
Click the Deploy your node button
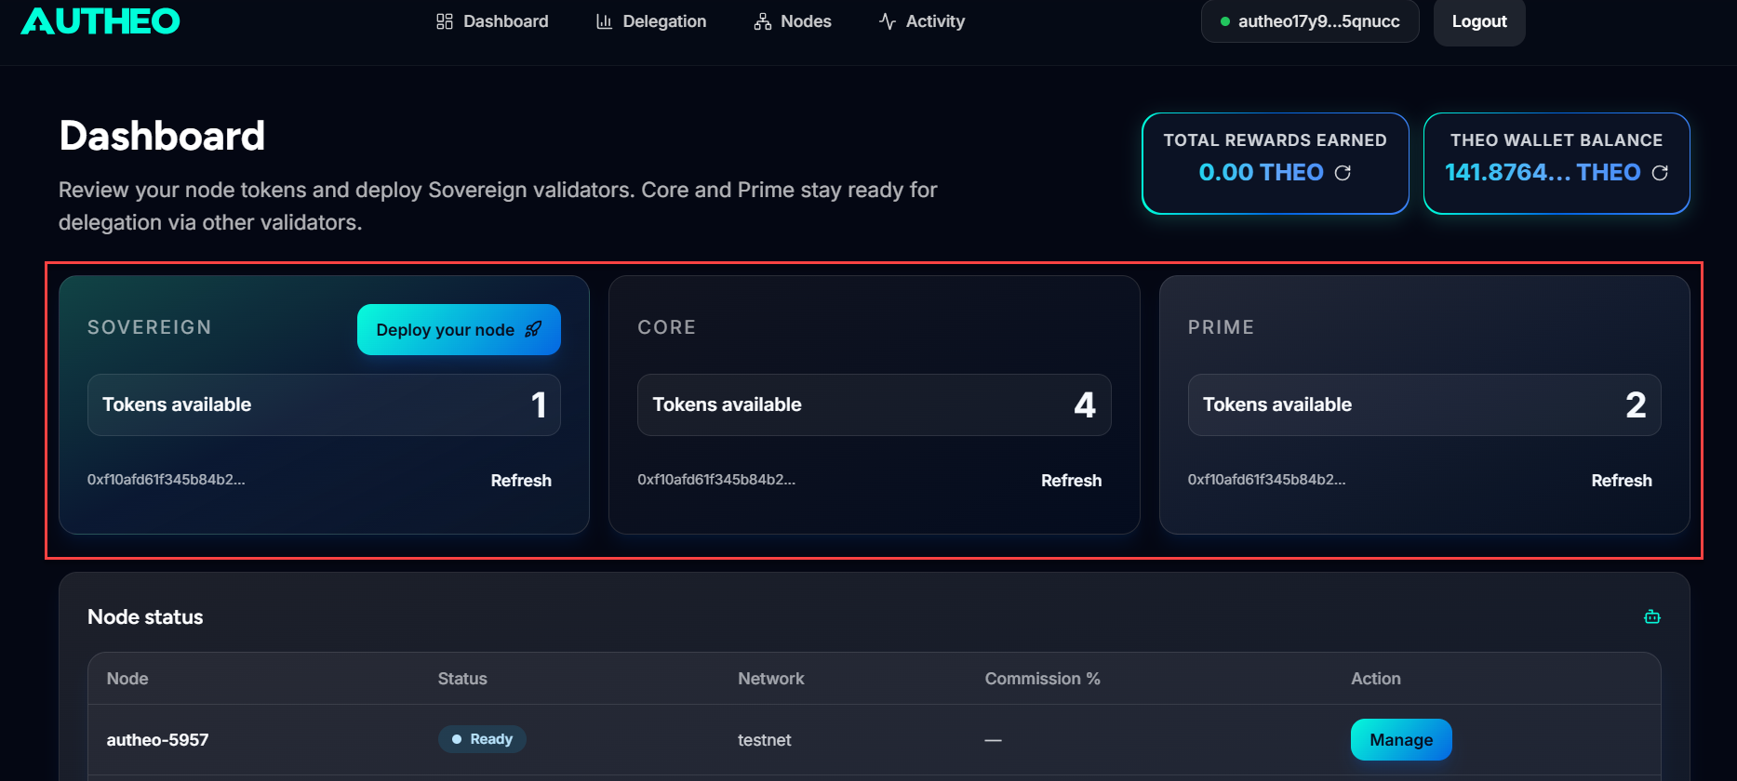[459, 329]
